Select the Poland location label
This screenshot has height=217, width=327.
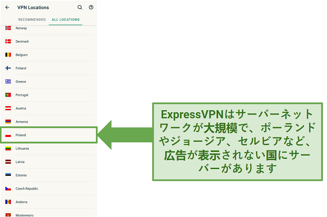21,135
